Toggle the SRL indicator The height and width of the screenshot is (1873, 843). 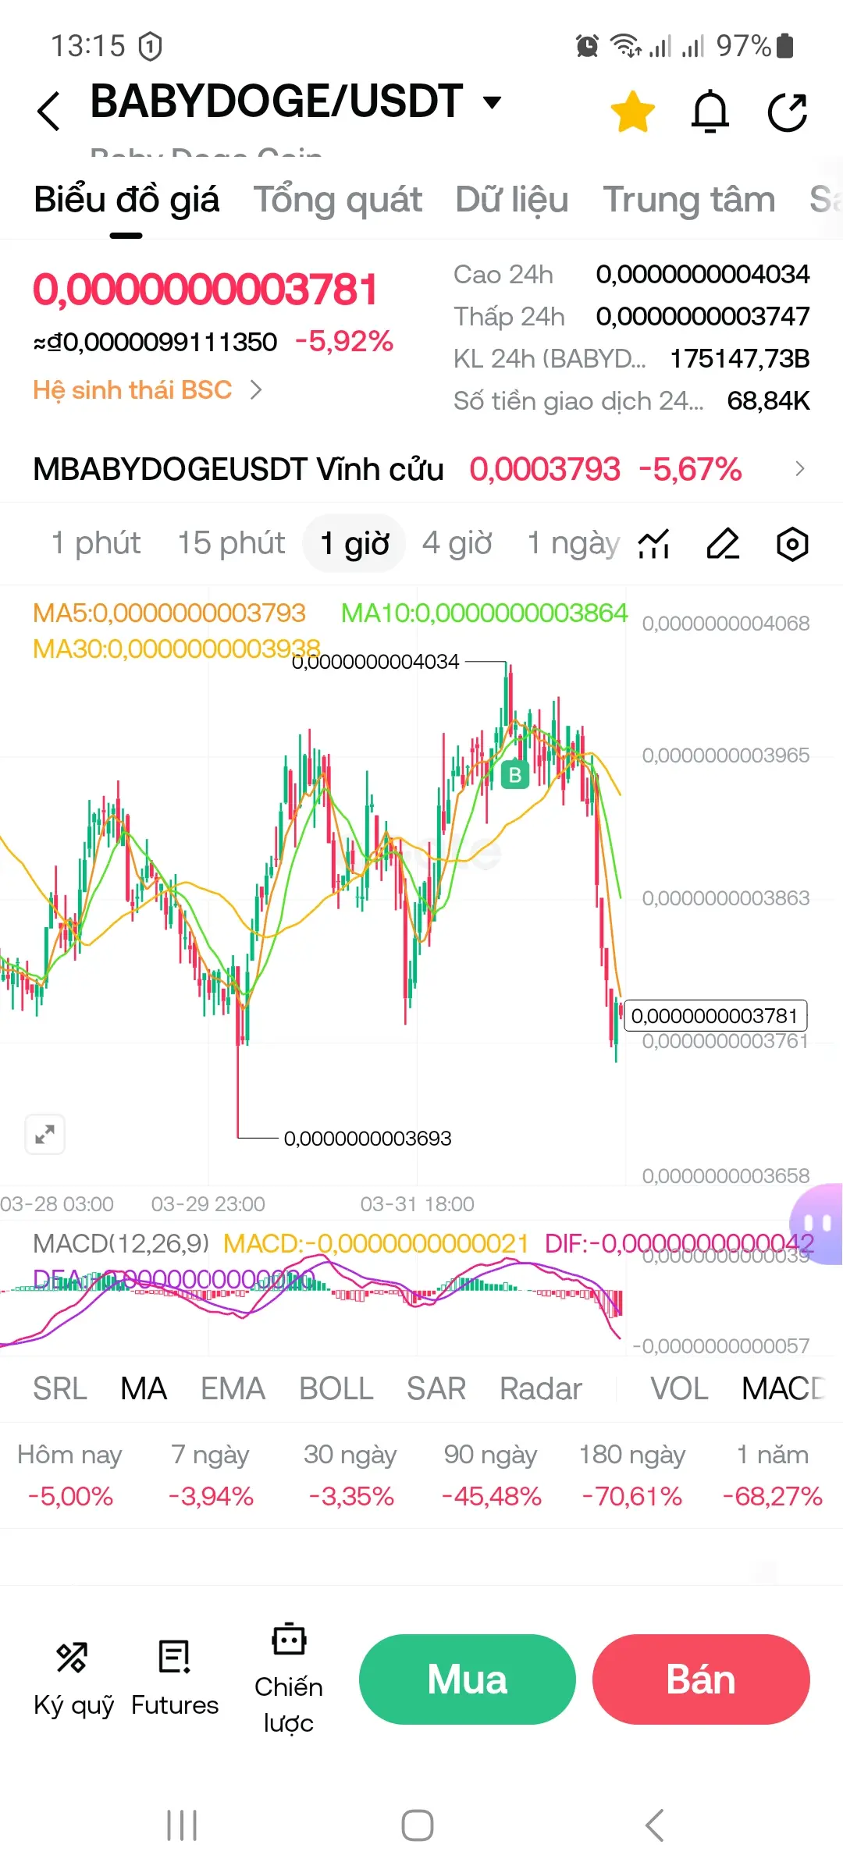pos(60,1389)
